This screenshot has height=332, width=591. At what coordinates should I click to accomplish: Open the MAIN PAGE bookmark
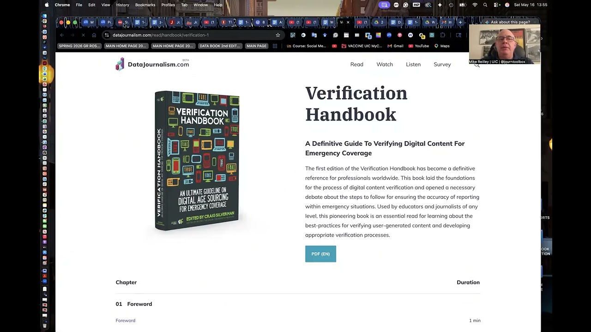pyautogui.click(x=256, y=46)
